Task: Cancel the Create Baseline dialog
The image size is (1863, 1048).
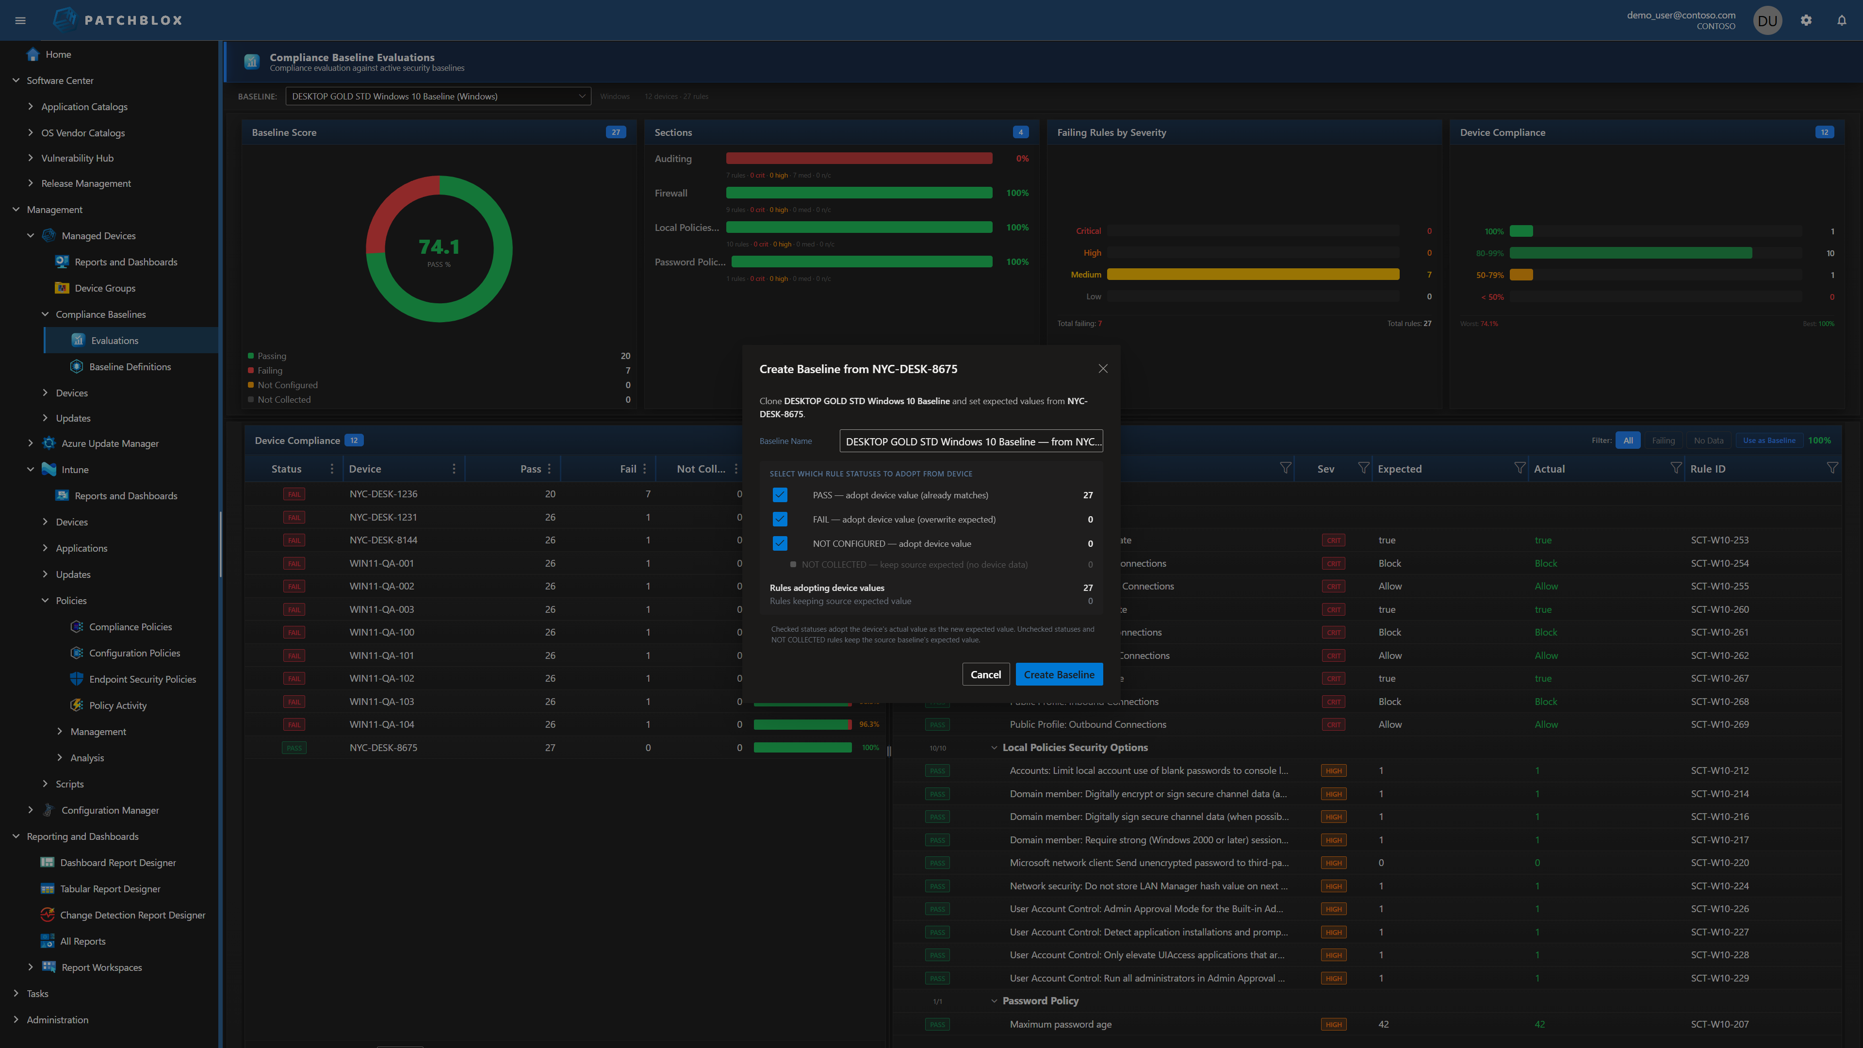Action: (x=986, y=673)
